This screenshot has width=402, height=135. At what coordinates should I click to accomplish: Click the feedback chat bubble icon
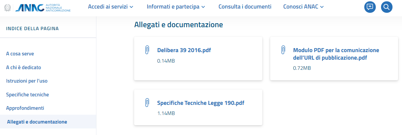370,7
